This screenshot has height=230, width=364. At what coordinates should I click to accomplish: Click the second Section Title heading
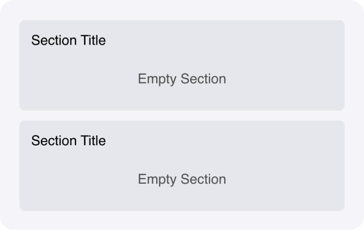tap(68, 140)
